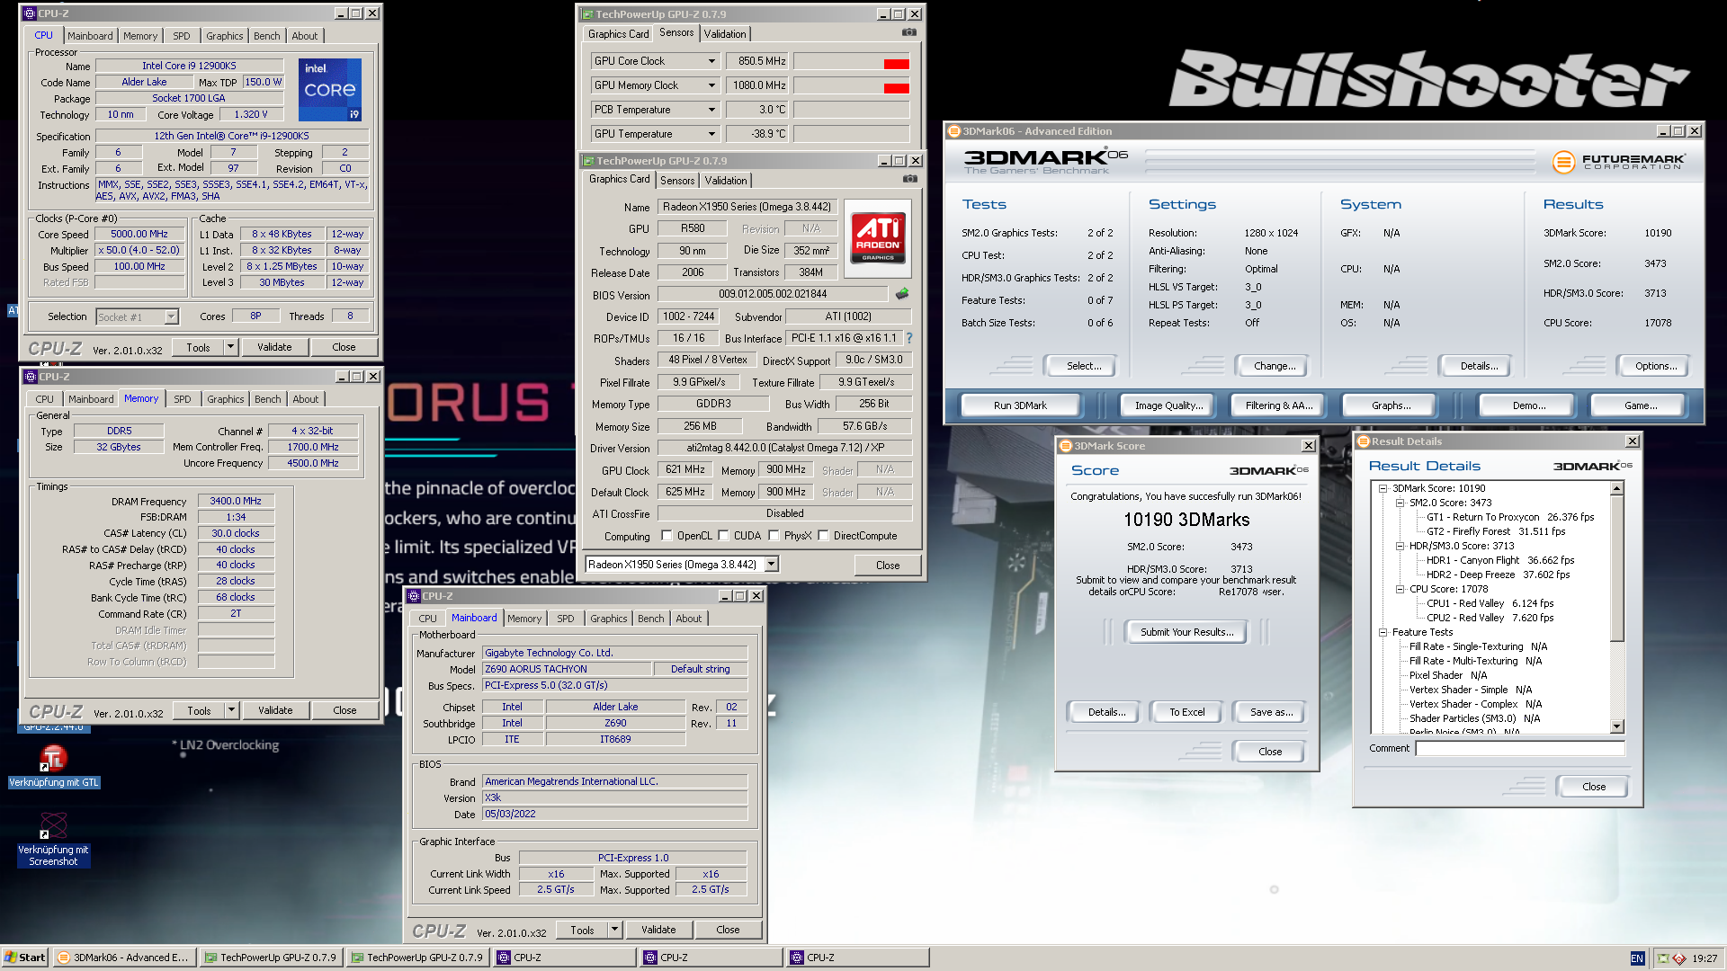
Task: Click the Bus Interface question mark icon
Action: click(909, 338)
